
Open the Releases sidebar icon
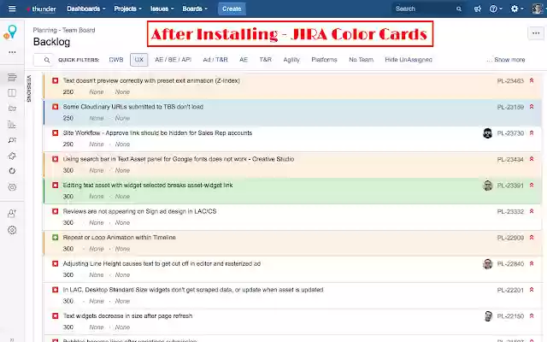coord(12,109)
